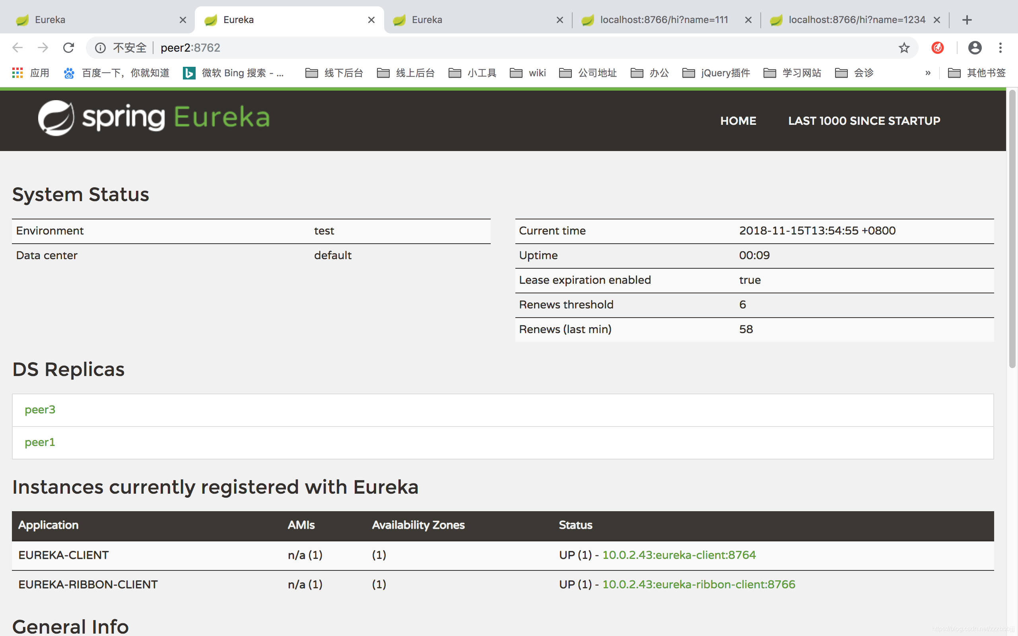Open the jQuery插件 bookmark folder
This screenshot has height=636, width=1018.
point(716,73)
